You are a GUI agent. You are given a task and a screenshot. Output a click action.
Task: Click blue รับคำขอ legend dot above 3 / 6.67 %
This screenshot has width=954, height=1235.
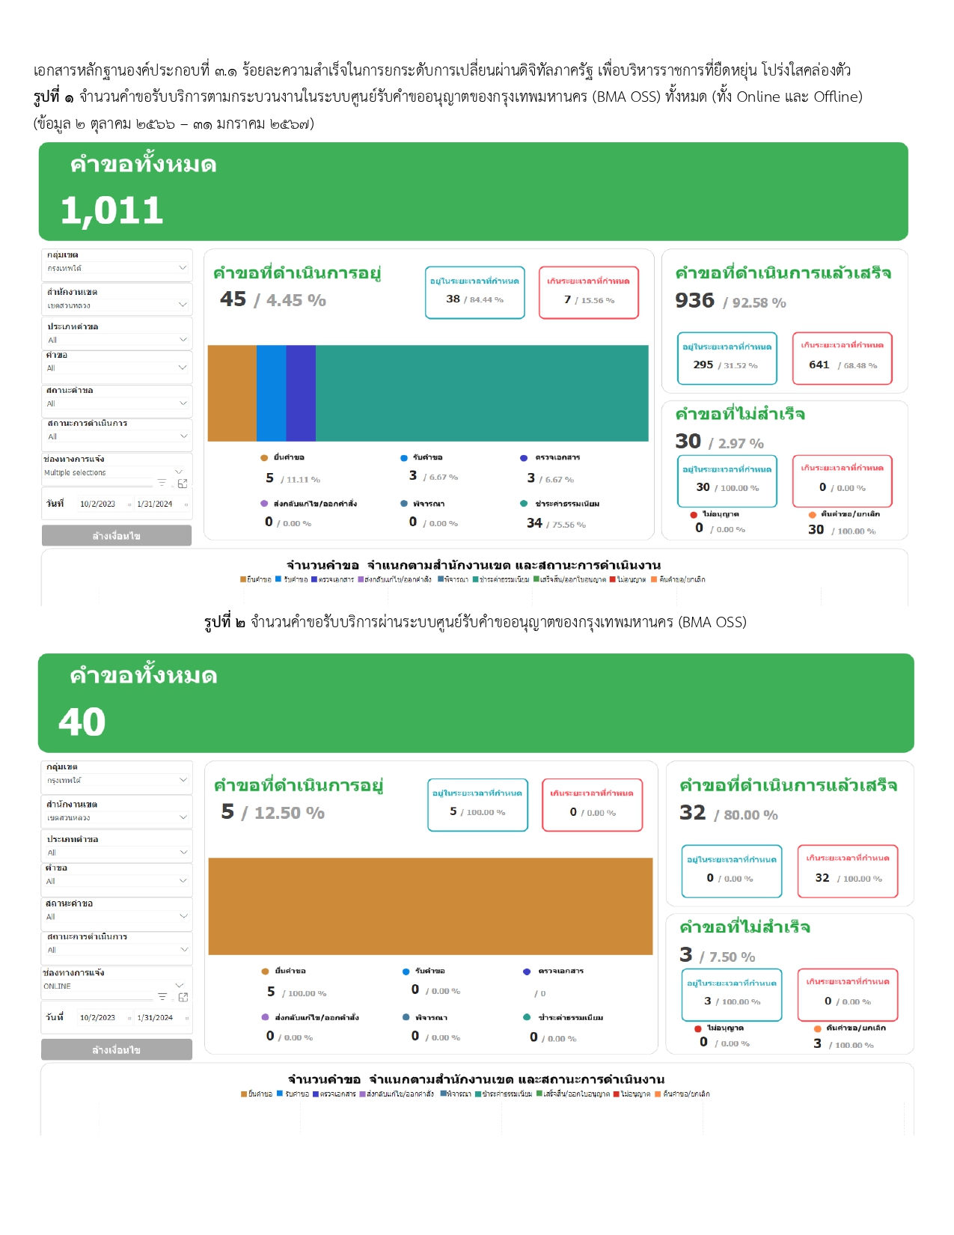404,457
